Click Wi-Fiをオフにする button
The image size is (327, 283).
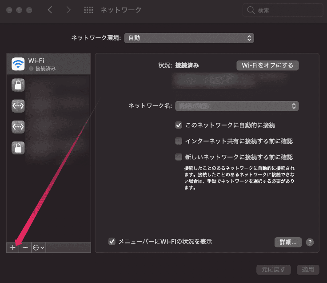pyautogui.click(x=267, y=65)
